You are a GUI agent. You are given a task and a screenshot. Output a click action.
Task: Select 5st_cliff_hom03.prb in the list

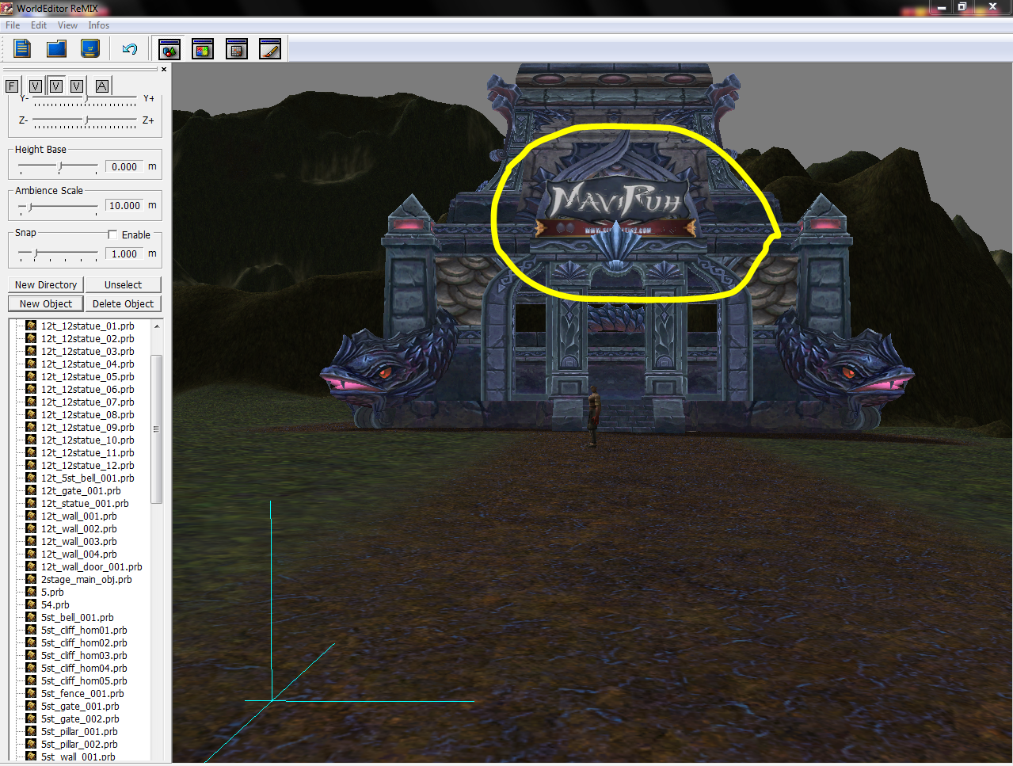click(84, 655)
